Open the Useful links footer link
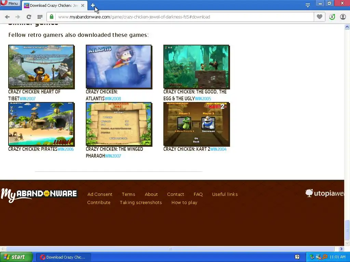350x262 pixels. 225,194
